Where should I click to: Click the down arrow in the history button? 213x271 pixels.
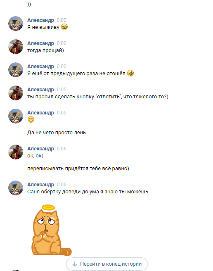click(75, 264)
